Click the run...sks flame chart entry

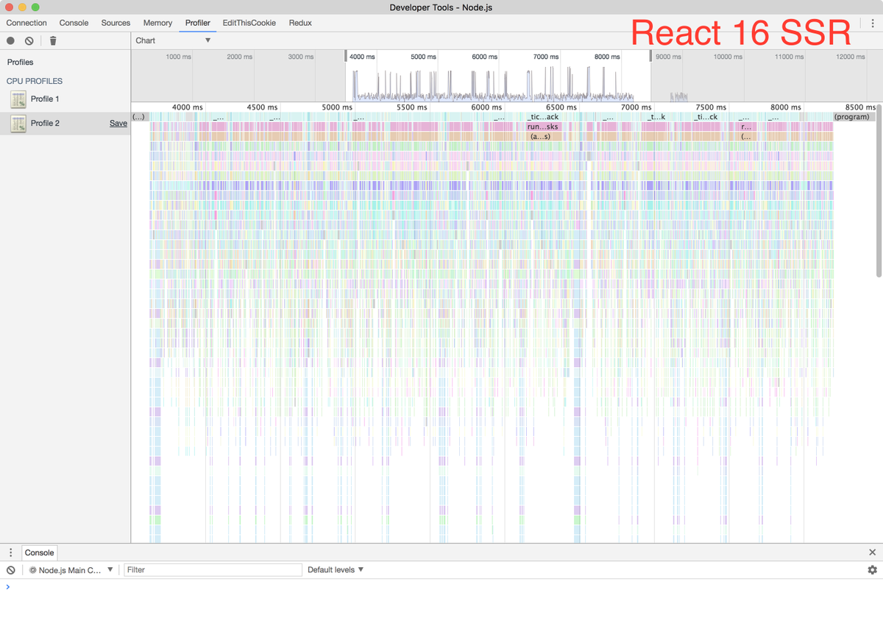tap(543, 127)
